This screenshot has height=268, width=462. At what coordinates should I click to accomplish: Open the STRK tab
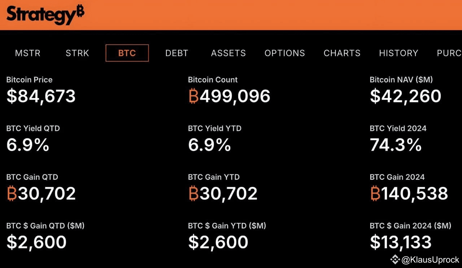[77, 53]
